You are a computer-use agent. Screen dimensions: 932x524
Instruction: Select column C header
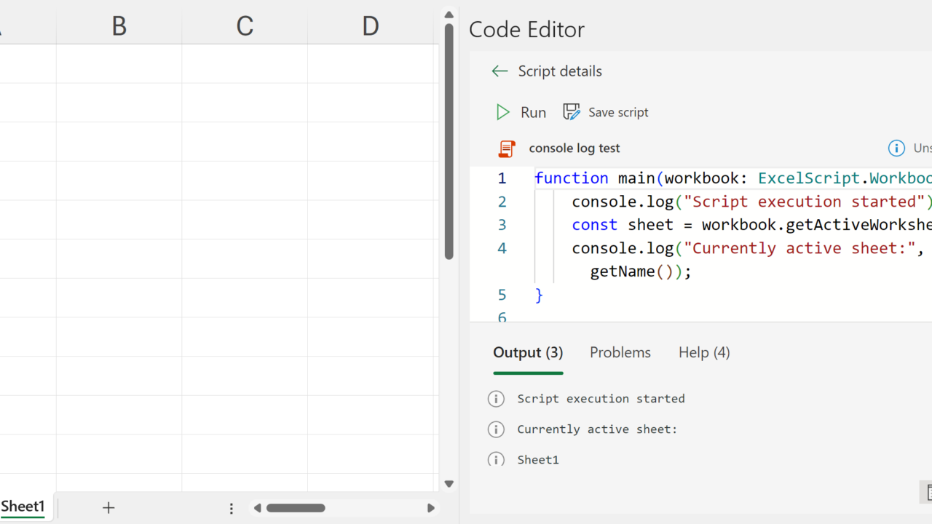[245, 26]
